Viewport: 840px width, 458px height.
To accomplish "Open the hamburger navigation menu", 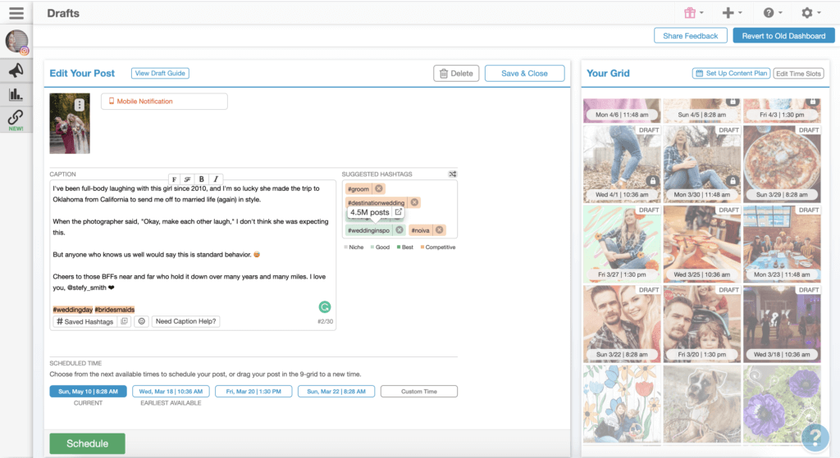I will (x=16, y=13).
